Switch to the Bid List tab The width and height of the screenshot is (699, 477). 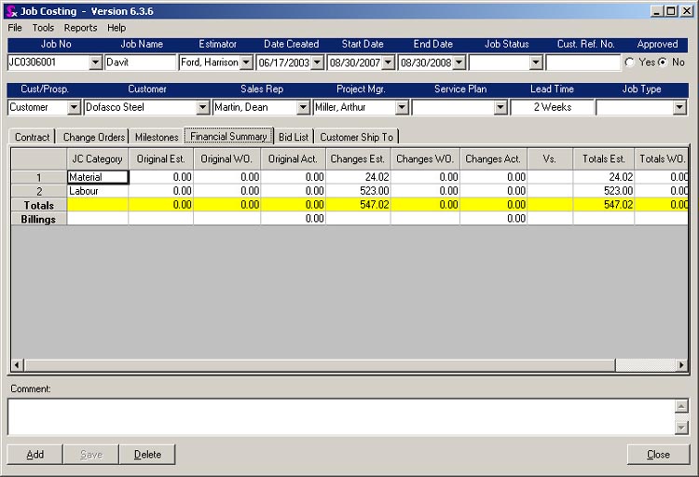point(294,137)
